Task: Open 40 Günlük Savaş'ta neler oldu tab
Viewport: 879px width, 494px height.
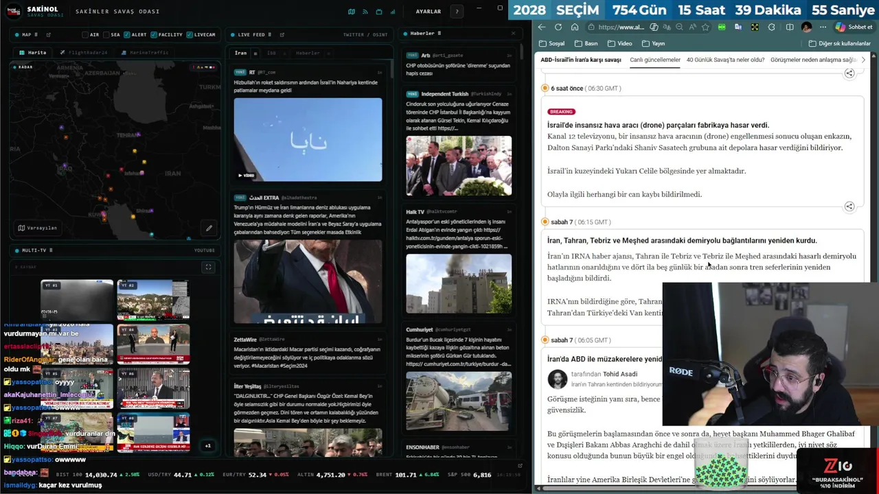Action: (x=725, y=60)
